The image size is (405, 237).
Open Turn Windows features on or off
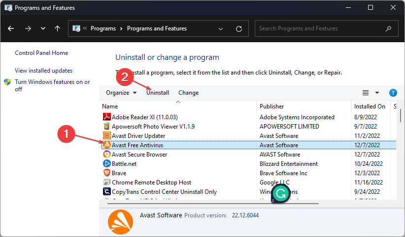tap(52, 85)
